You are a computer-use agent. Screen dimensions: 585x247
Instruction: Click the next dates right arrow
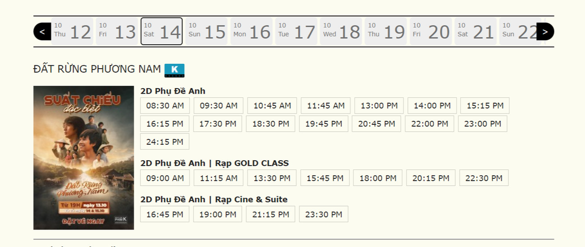[x=545, y=32]
